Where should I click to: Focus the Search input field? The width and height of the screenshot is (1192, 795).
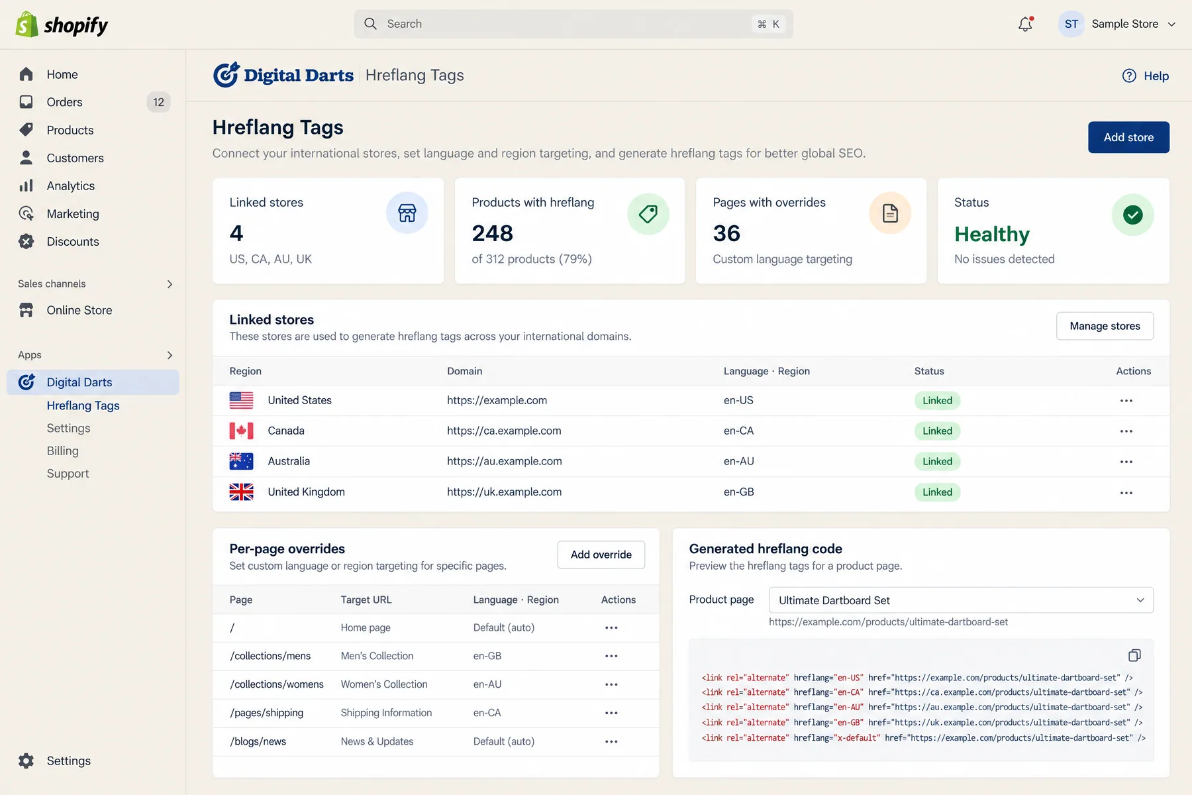(x=573, y=24)
